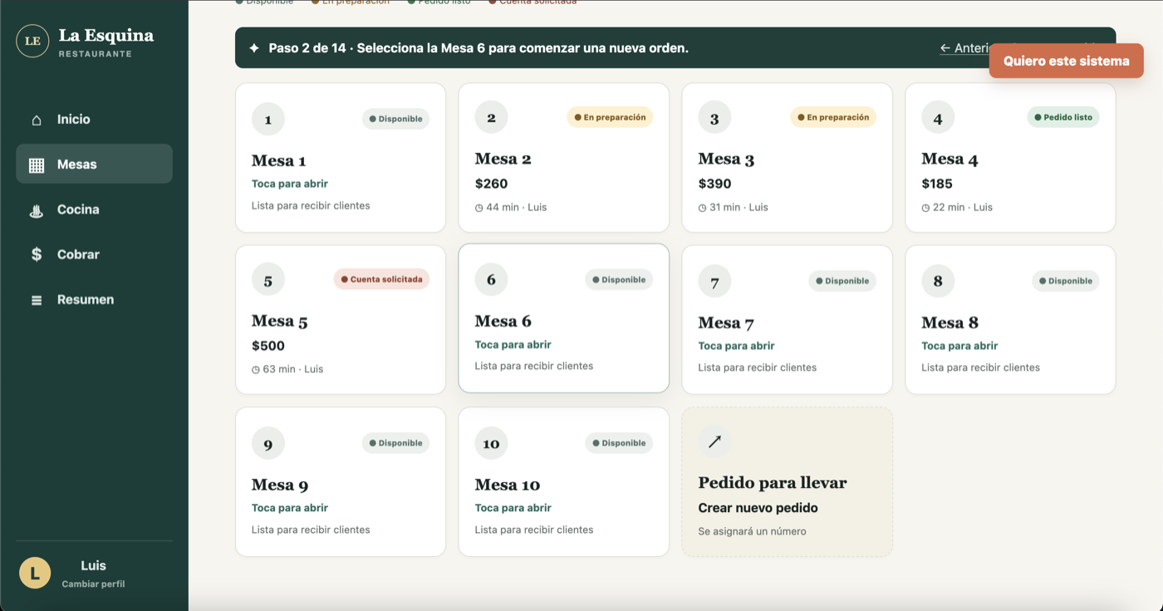1163x611 pixels.
Task: Click the LE logo in the sidebar
Action: (x=32, y=41)
